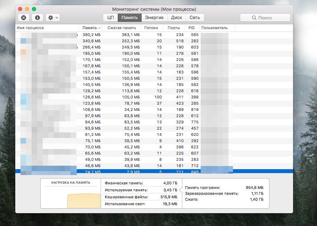Viewport: 317px width, 226px height.
Task: Sort by Сжатая память column header
Action: click(x=122, y=28)
